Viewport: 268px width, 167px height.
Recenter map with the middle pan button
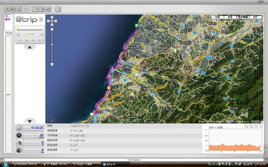coord(52,21)
